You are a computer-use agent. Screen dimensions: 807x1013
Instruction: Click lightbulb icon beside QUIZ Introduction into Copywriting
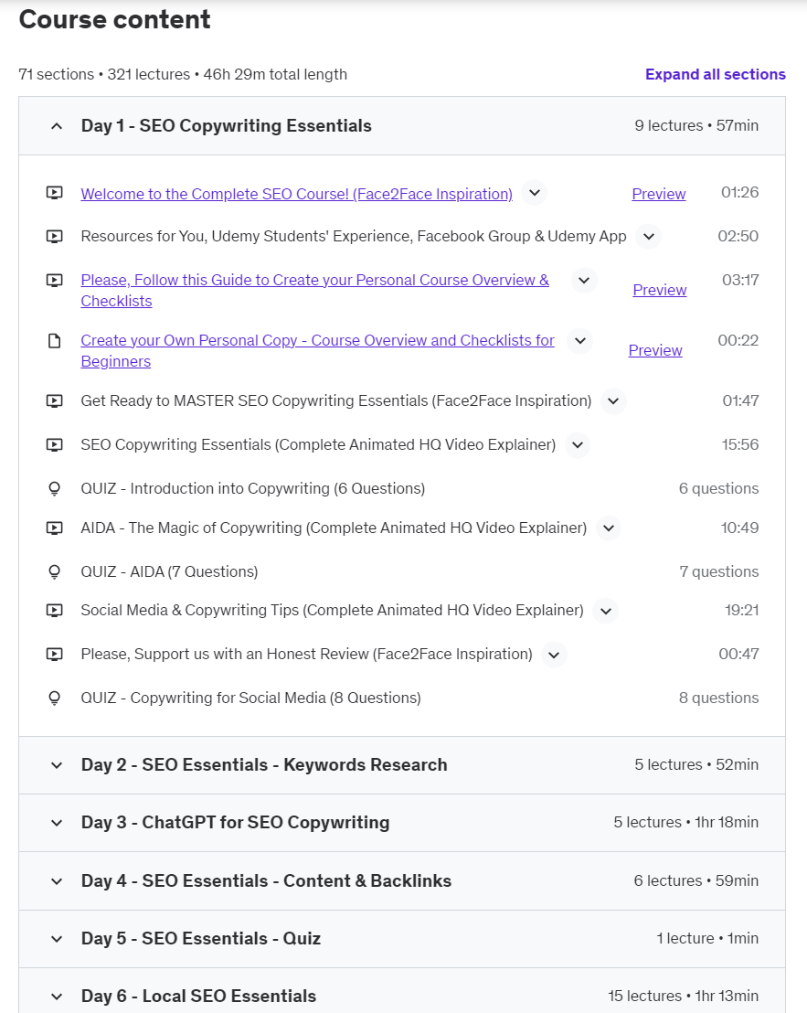[x=55, y=489]
